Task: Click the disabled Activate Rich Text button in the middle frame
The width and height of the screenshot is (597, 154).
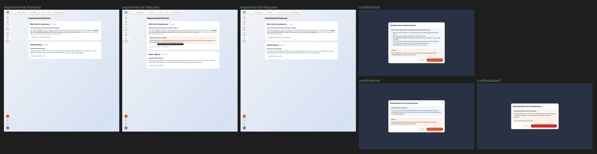Action: click(159, 47)
